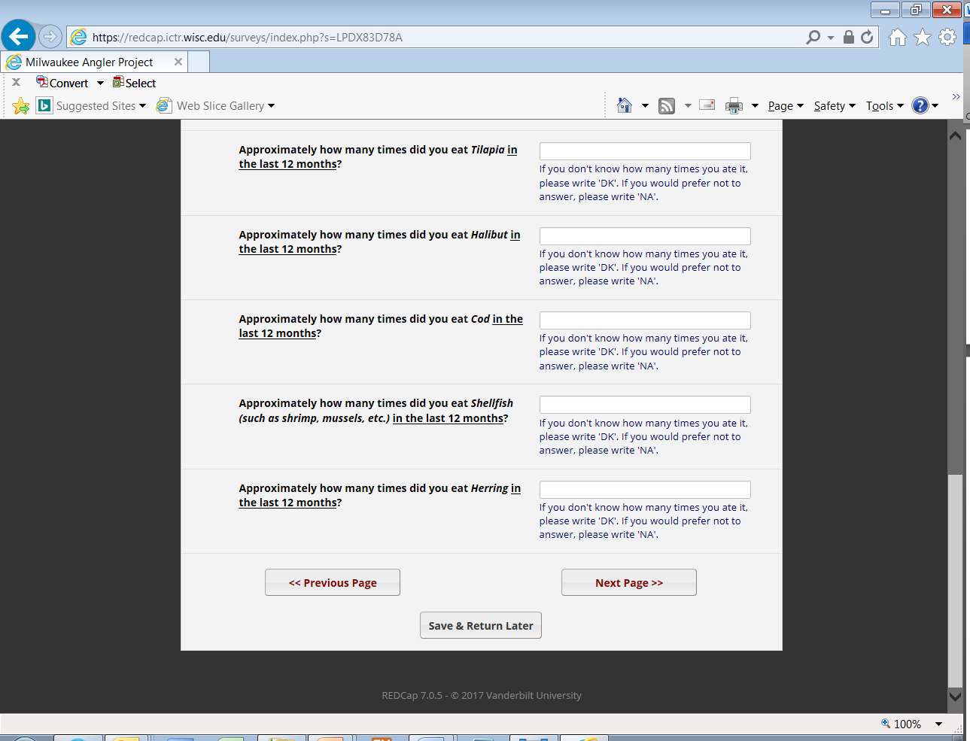Click the Save & Return Later button
Image resolution: width=970 pixels, height=741 pixels.
[481, 625]
